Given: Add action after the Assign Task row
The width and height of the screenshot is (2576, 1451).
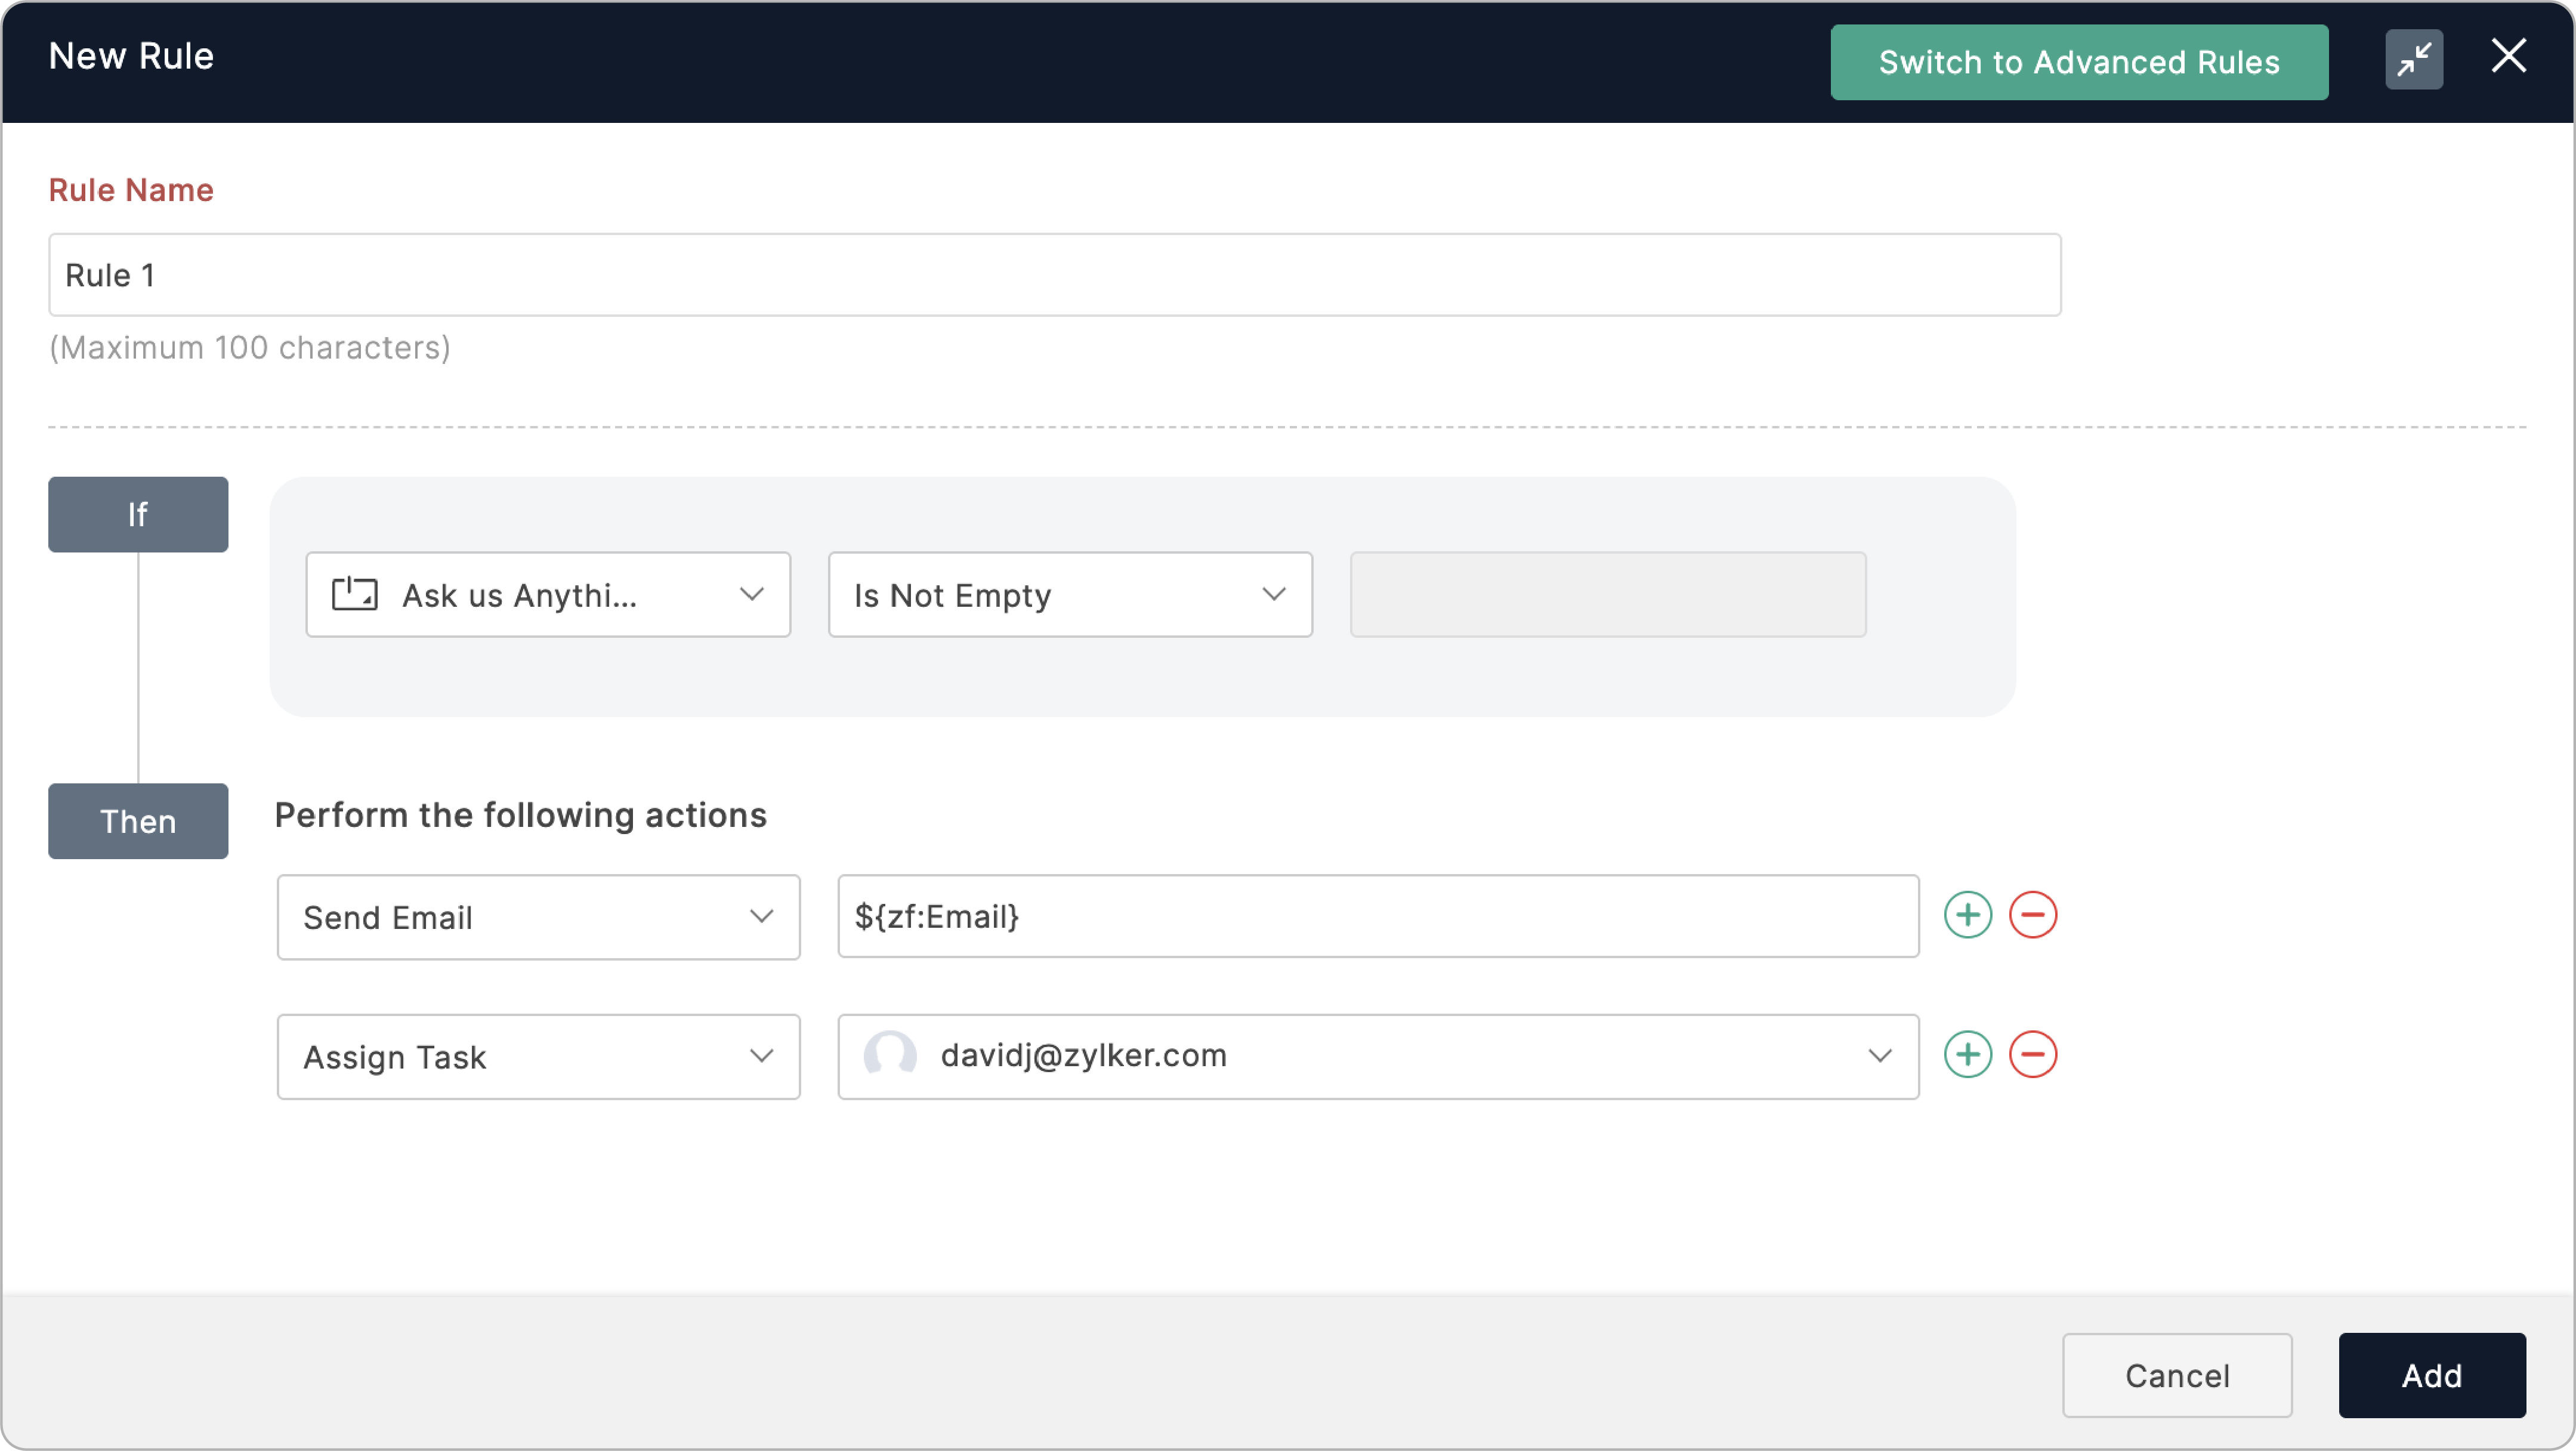Looking at the screenshot, I should [1967, 1054].
